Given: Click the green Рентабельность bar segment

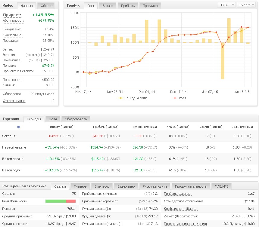Looking at the screenshot, I should coord(55,201).
